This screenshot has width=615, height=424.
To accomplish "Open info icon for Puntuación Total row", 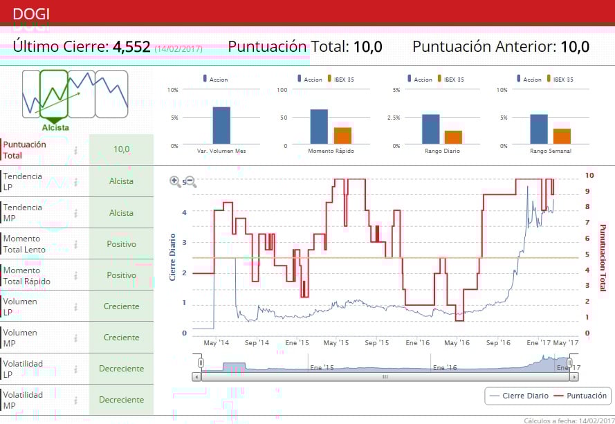I will tap(75, 150).
